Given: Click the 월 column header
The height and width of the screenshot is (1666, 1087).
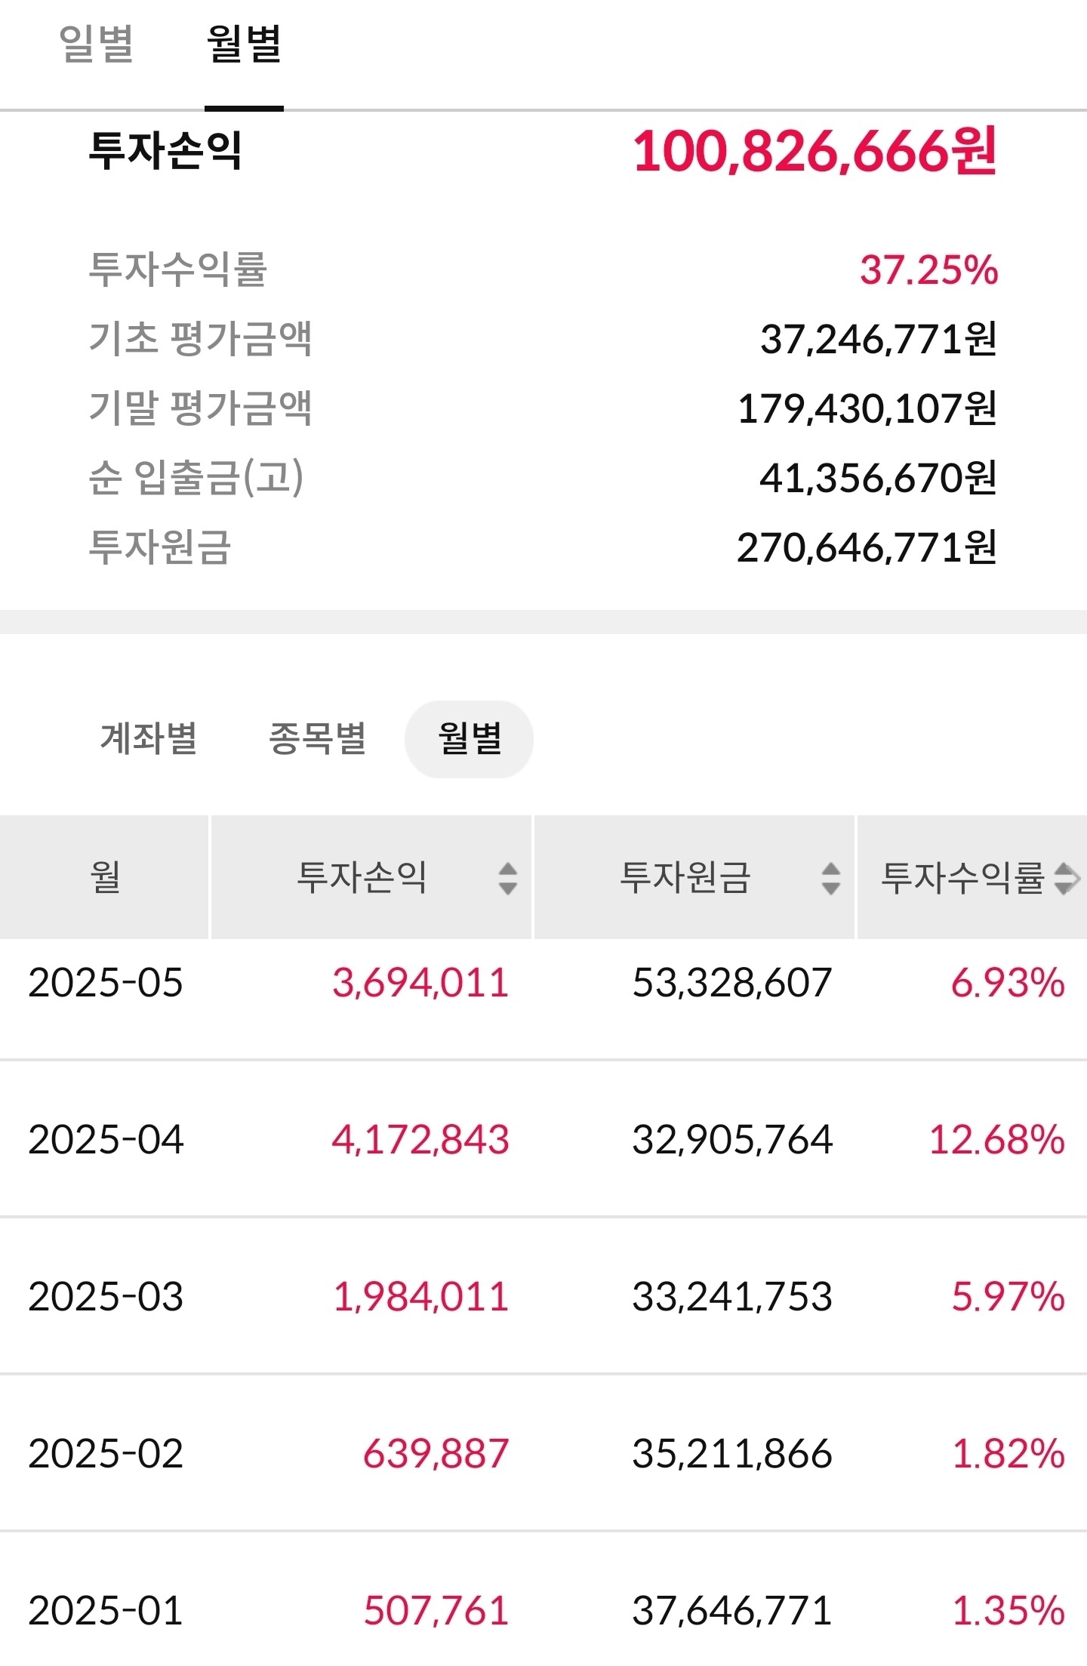Looking at the screenshot, I should (x=104, y=877).
